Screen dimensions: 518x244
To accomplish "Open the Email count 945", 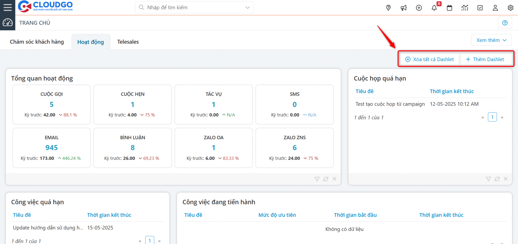I will coord(52,148).
